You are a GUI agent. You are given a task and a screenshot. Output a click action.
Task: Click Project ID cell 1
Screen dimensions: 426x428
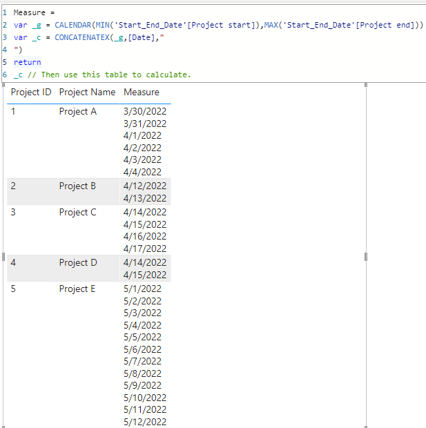coord(13,111)
